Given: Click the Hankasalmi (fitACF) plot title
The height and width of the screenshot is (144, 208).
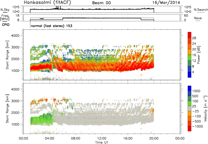Looking at the screenshot, I should (x=47, y=2).
